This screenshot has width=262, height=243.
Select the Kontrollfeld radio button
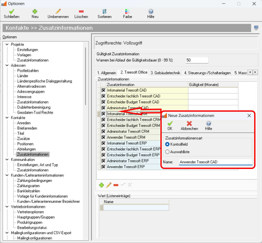coord(167,144)
